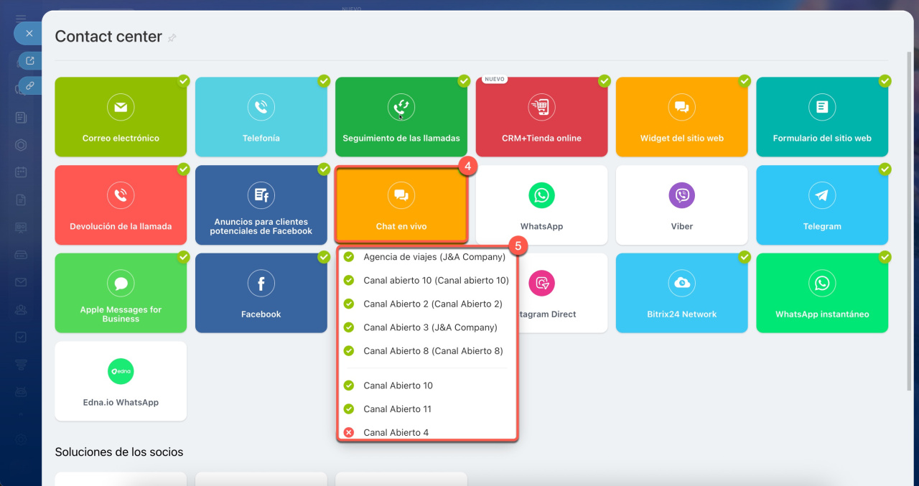Select the CRM+Tienda online tile
This screenshot has height=486, width=919.
pyautogui.click(x=541, y=116)
